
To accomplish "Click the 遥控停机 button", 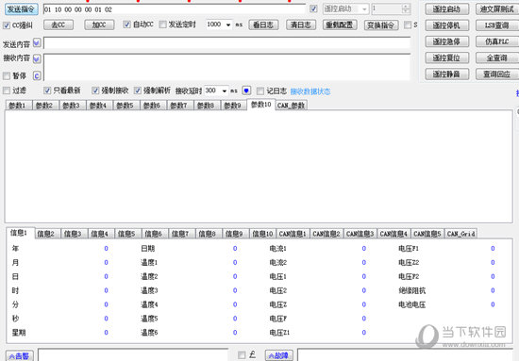I will [x=447, y=25].
